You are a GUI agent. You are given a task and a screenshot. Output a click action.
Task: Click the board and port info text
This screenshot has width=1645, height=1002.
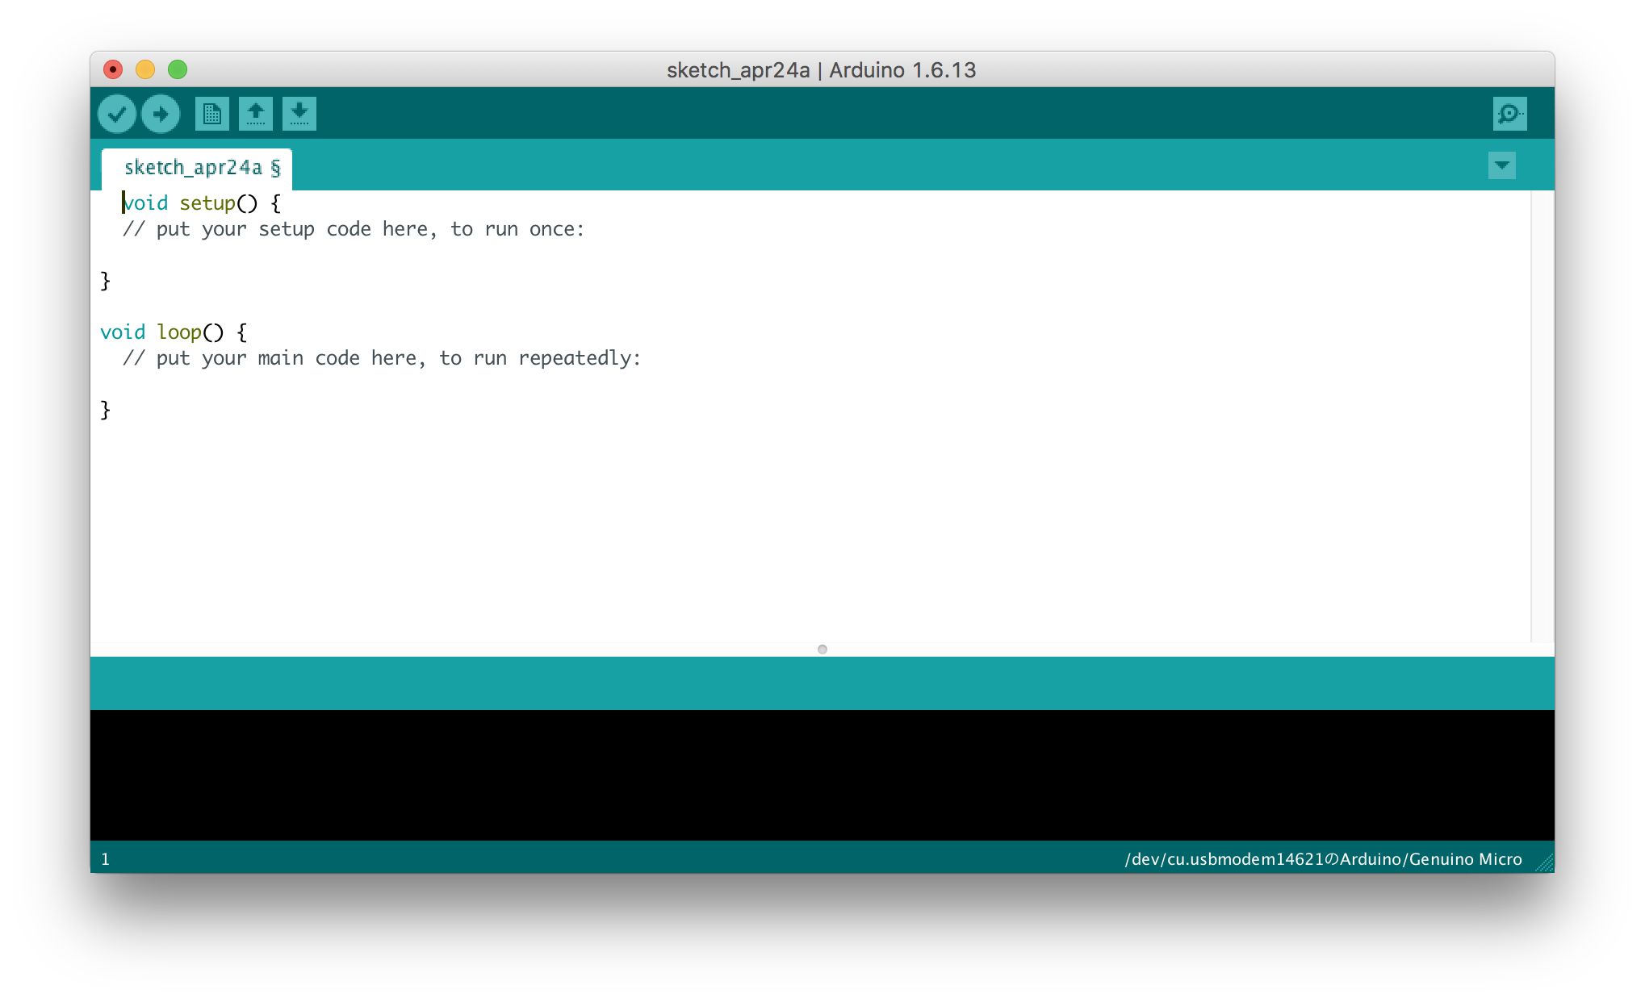(x=1323, y=859)
